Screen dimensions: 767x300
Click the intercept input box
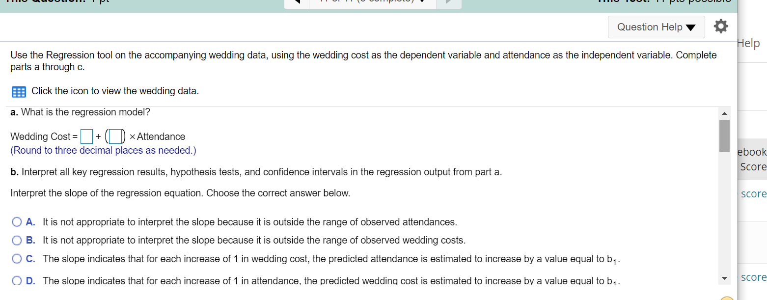point(87,136)
